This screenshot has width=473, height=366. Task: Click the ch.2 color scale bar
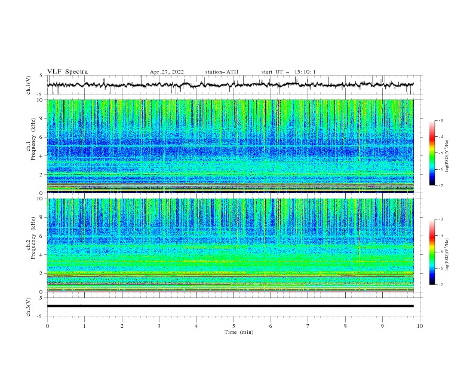tap(432, 252)
